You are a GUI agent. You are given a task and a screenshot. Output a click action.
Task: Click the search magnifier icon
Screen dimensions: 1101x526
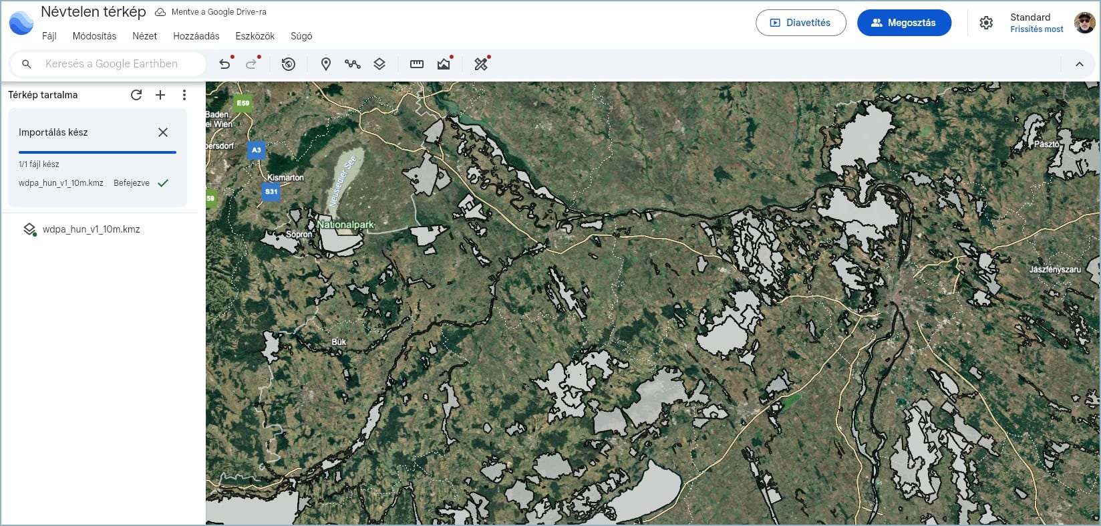click(27, 64)
